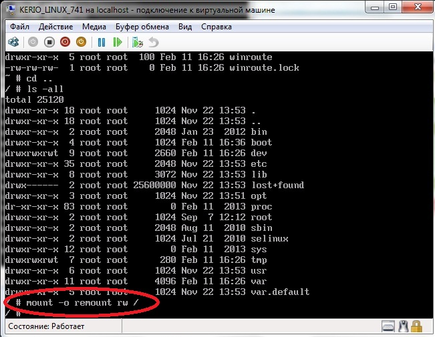Open the Медиа menu
The width and height of the screenshot is (435, 337).
pos(94,27)
